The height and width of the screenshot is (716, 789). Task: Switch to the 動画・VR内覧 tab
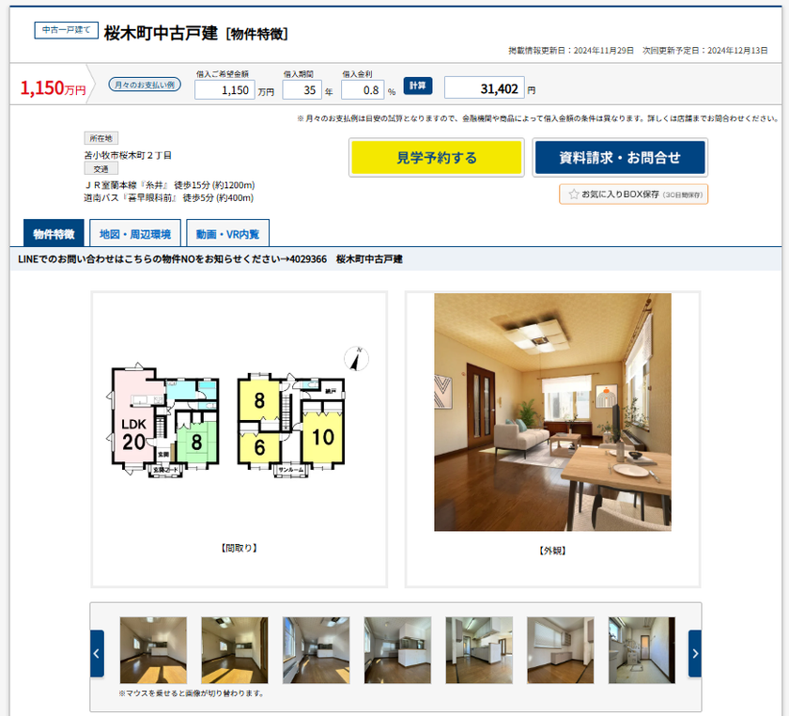[227, 233]
